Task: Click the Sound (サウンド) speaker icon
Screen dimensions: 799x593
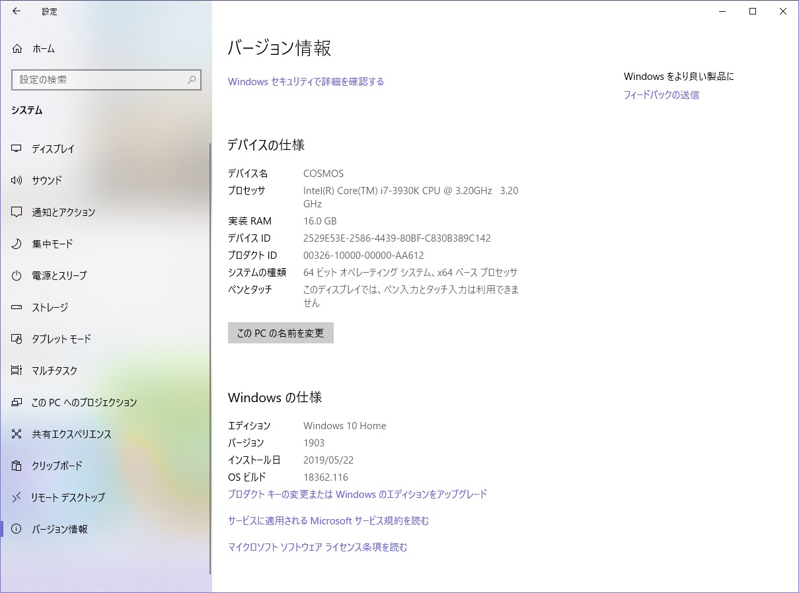Action: point(17,180)
